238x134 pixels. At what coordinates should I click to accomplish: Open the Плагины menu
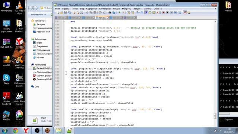pyautogui.click(x=147, y=9)
